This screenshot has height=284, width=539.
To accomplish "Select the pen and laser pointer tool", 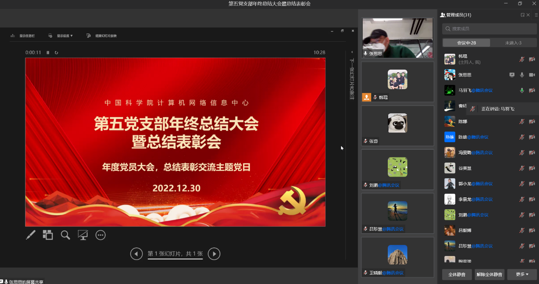I will 31,235.
